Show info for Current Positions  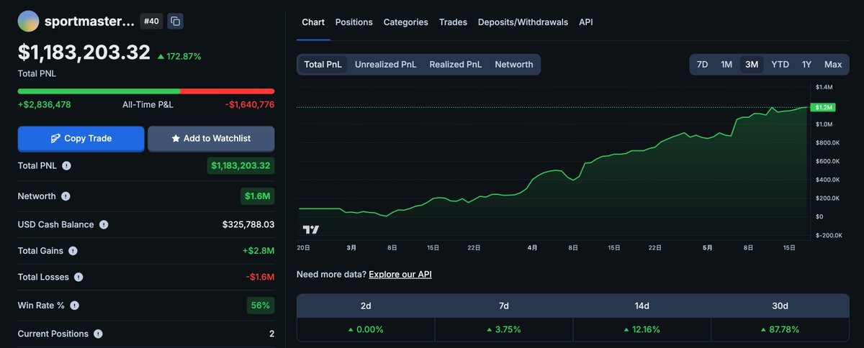(x=98, y=334)
